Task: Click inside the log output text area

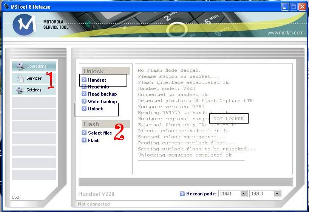Action: point(213,166)
